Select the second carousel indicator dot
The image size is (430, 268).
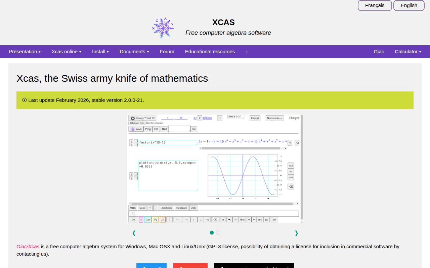pos(218,232)
